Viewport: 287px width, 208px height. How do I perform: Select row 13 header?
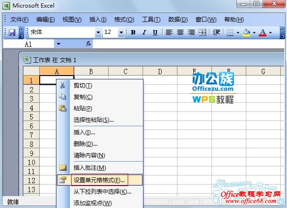pos(31,189)
